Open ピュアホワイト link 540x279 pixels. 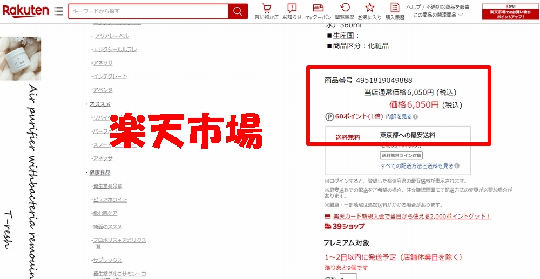click(x=109, y=200)
